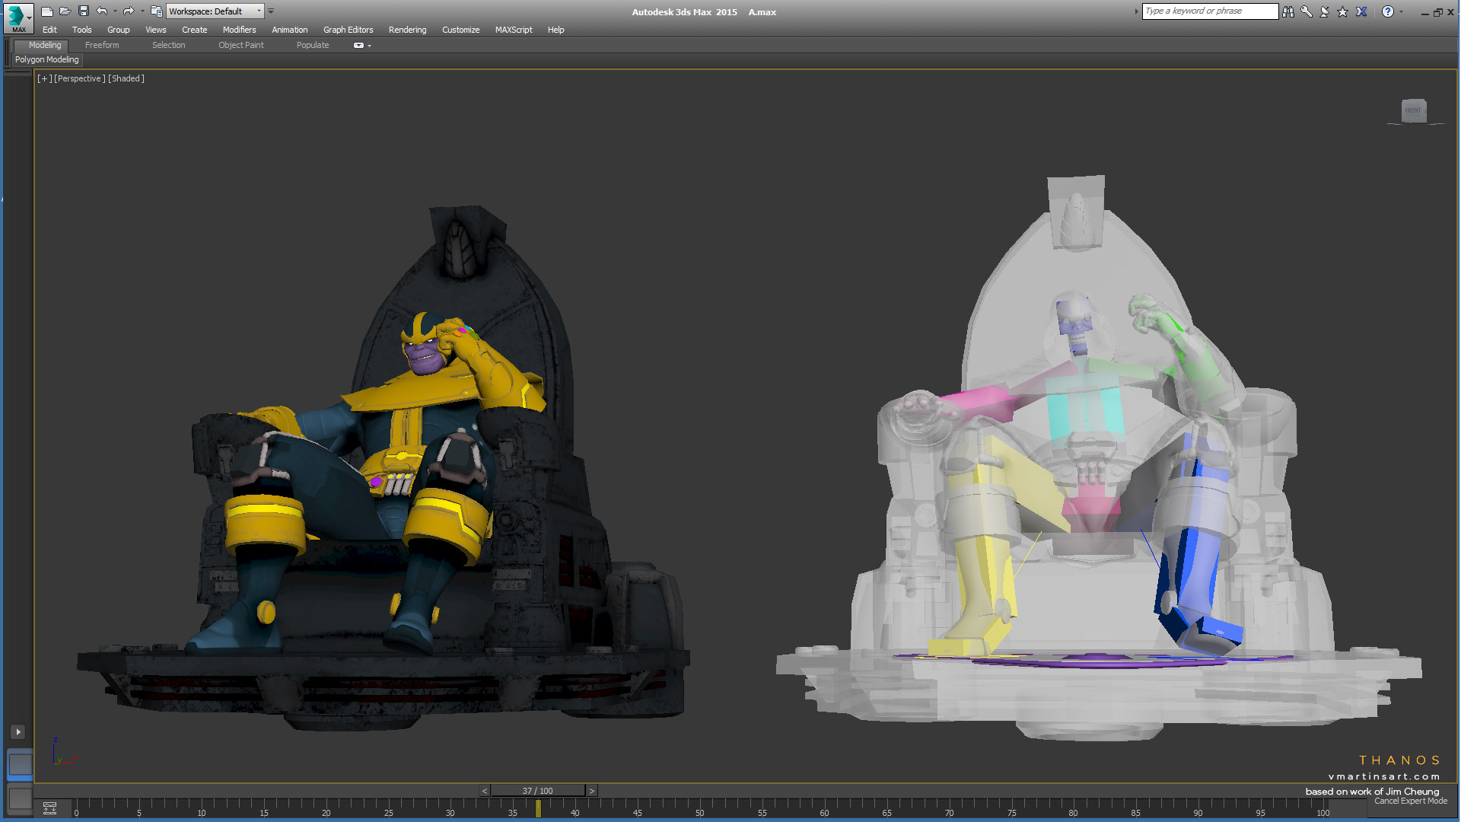Switch to the Populate ribbon tab
The image size is (1461, 822).
tap(312, 45)
